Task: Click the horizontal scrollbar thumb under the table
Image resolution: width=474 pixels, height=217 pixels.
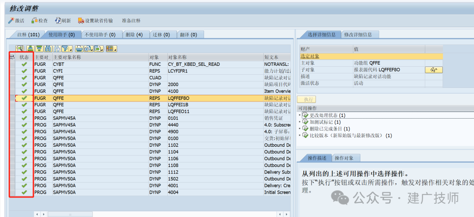Action: (70, 214)
